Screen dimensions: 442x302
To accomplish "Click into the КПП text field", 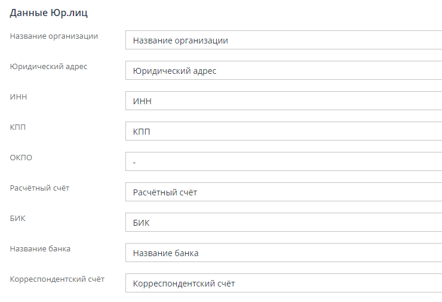I will 284,132.
